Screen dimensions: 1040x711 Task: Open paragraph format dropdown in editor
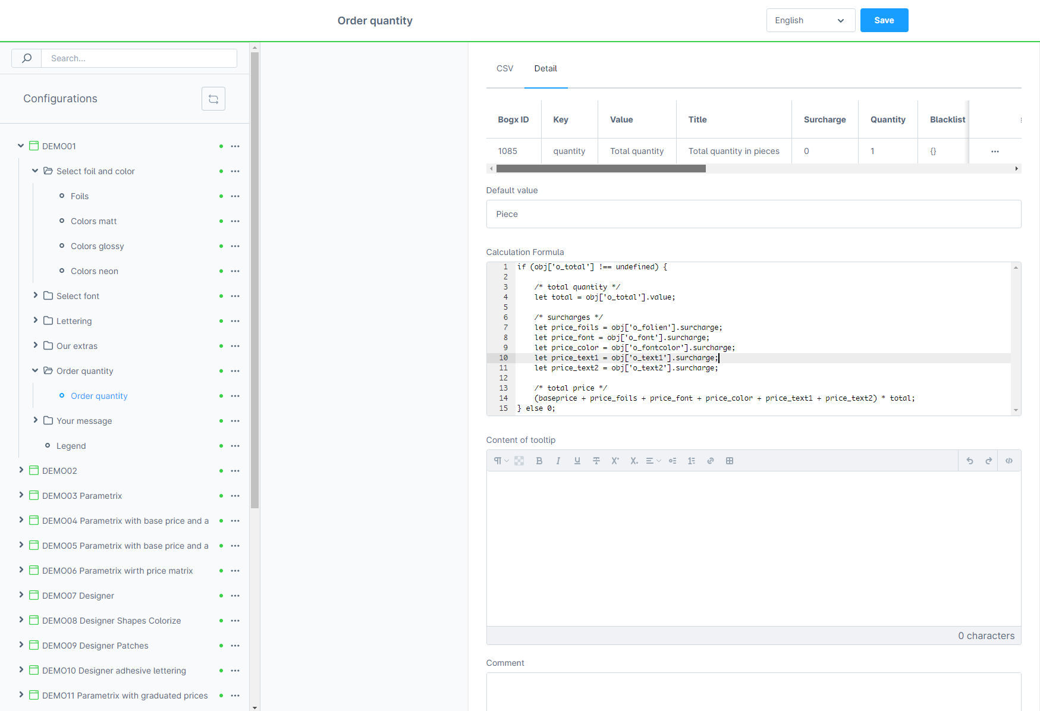pyautogui.click(x=501, y=461)
